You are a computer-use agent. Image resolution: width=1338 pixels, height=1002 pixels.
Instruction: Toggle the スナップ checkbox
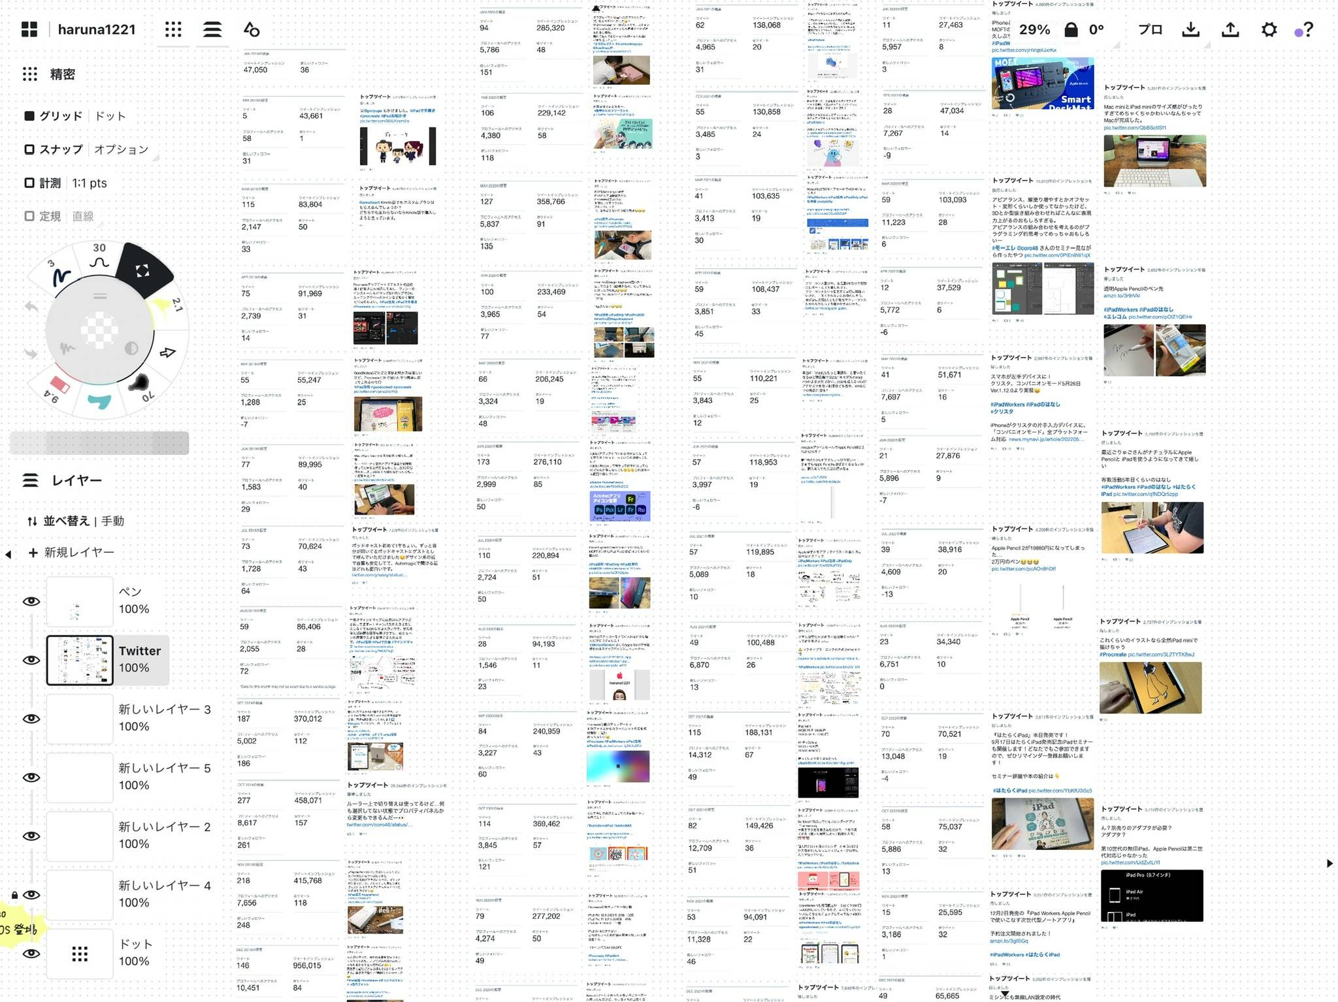[29, 149]
